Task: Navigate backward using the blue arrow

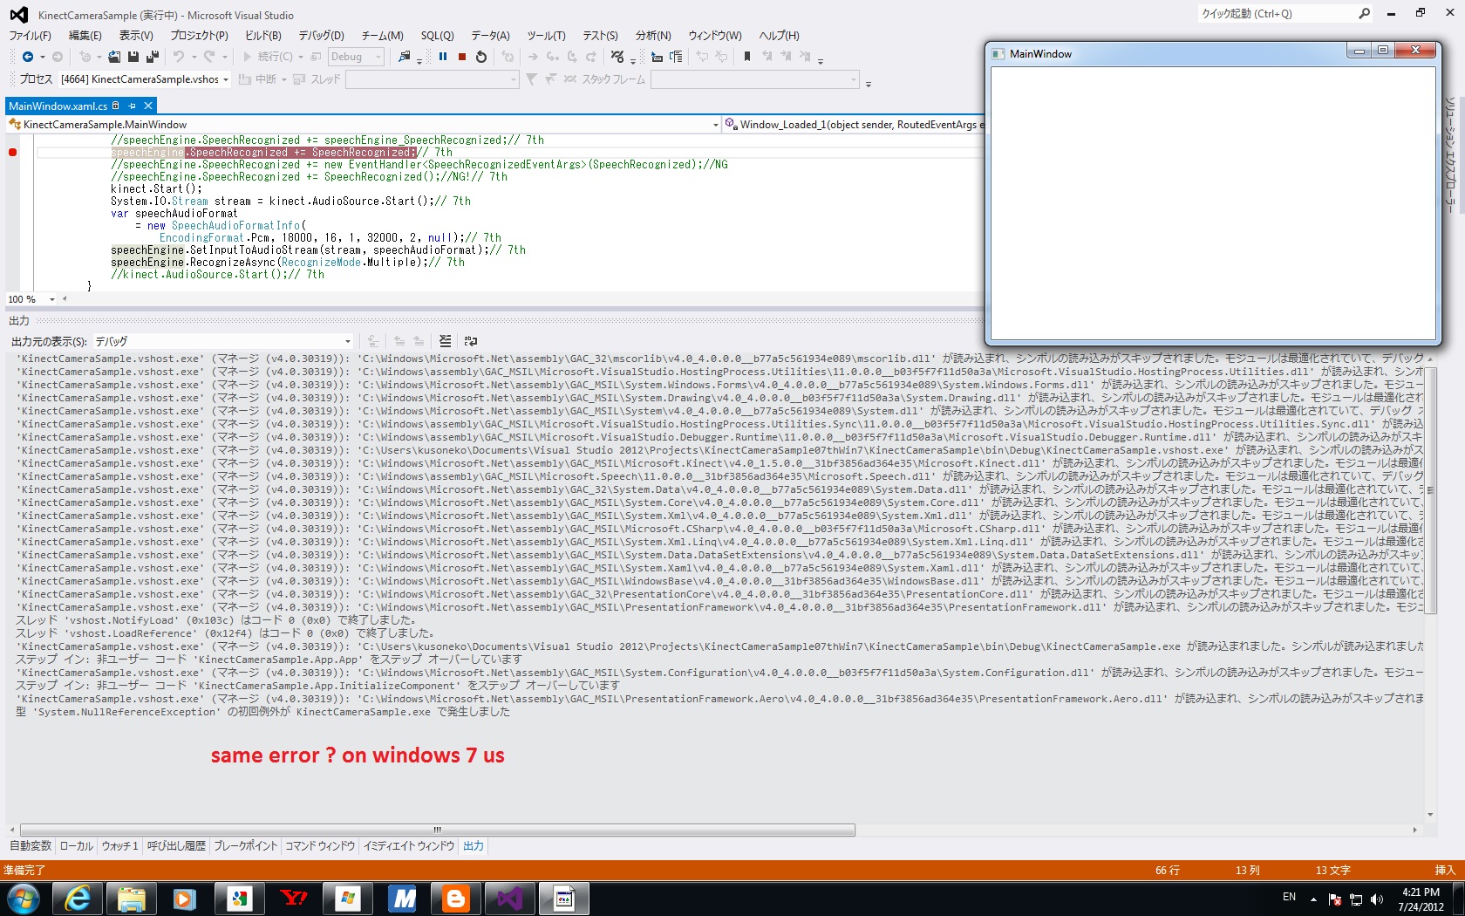Action: pos(28,57)
